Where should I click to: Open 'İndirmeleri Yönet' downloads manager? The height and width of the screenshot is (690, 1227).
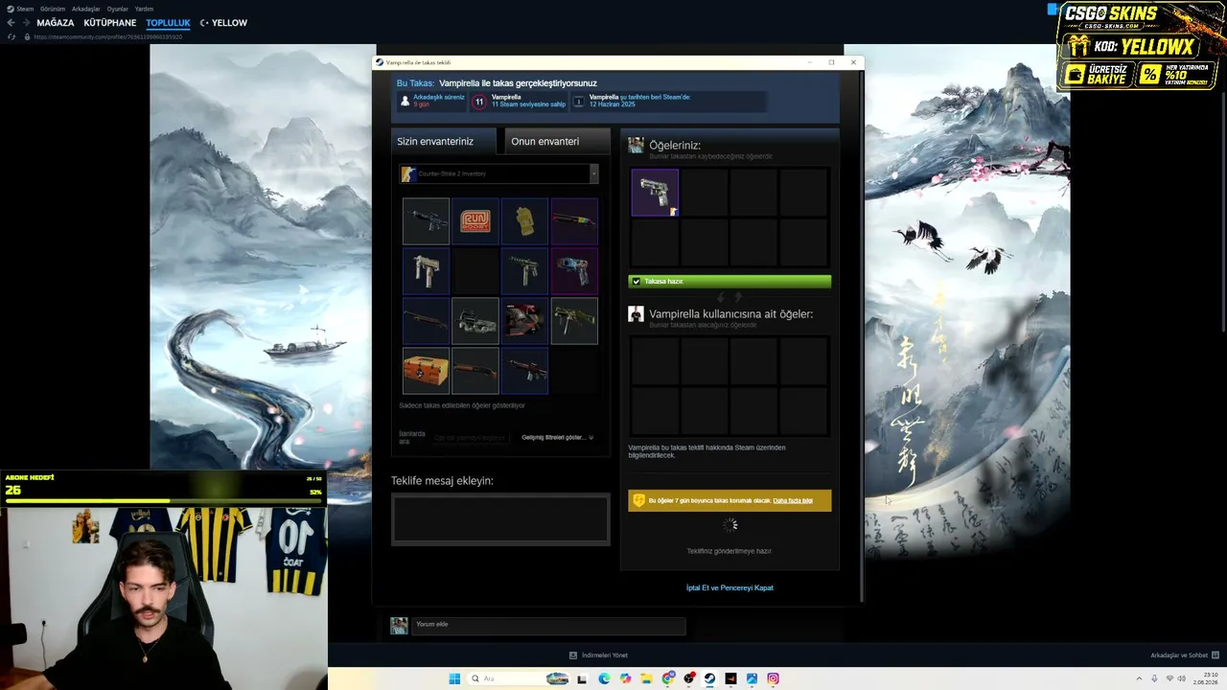(x=598, y=655)
